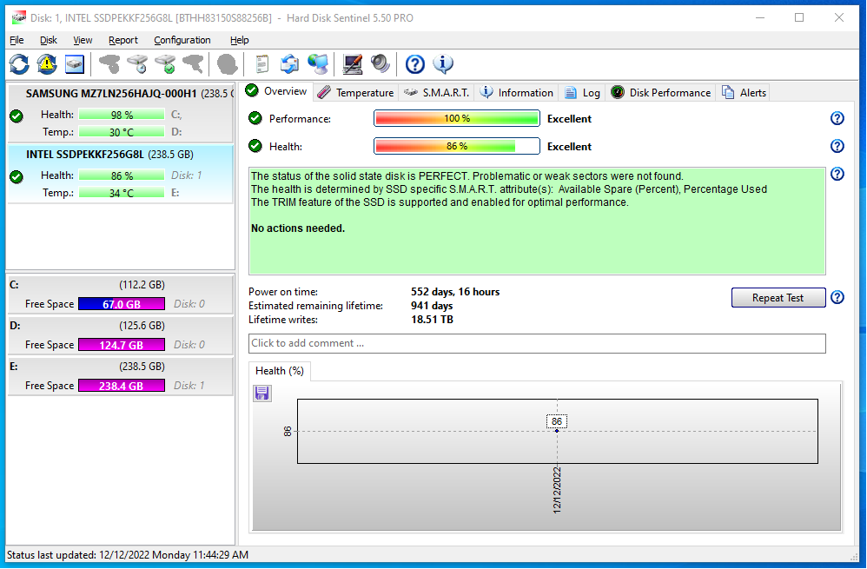The height and width of the screenshot is (569, 867).
Task: Click the help icon beside Repeat Test
Action: 837,298
